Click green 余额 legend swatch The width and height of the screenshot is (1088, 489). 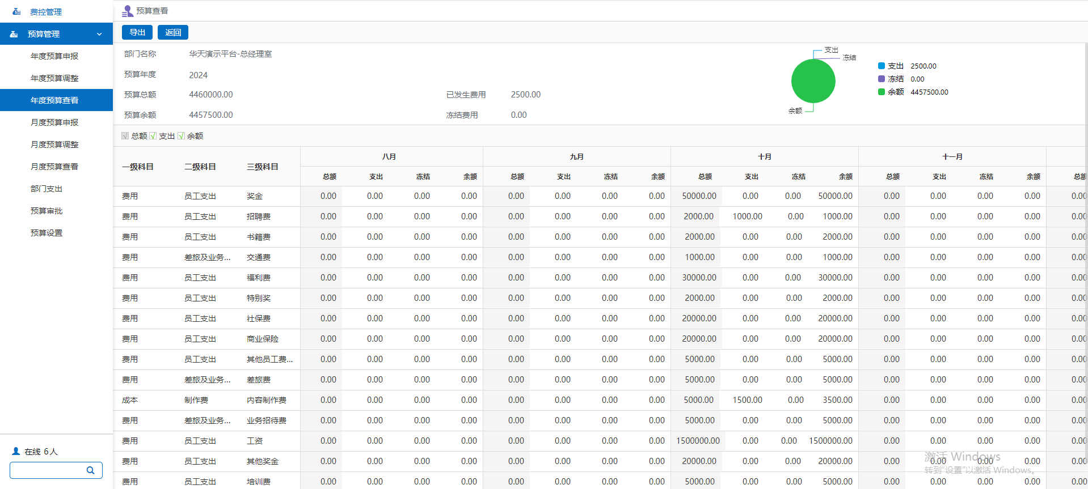882,92
